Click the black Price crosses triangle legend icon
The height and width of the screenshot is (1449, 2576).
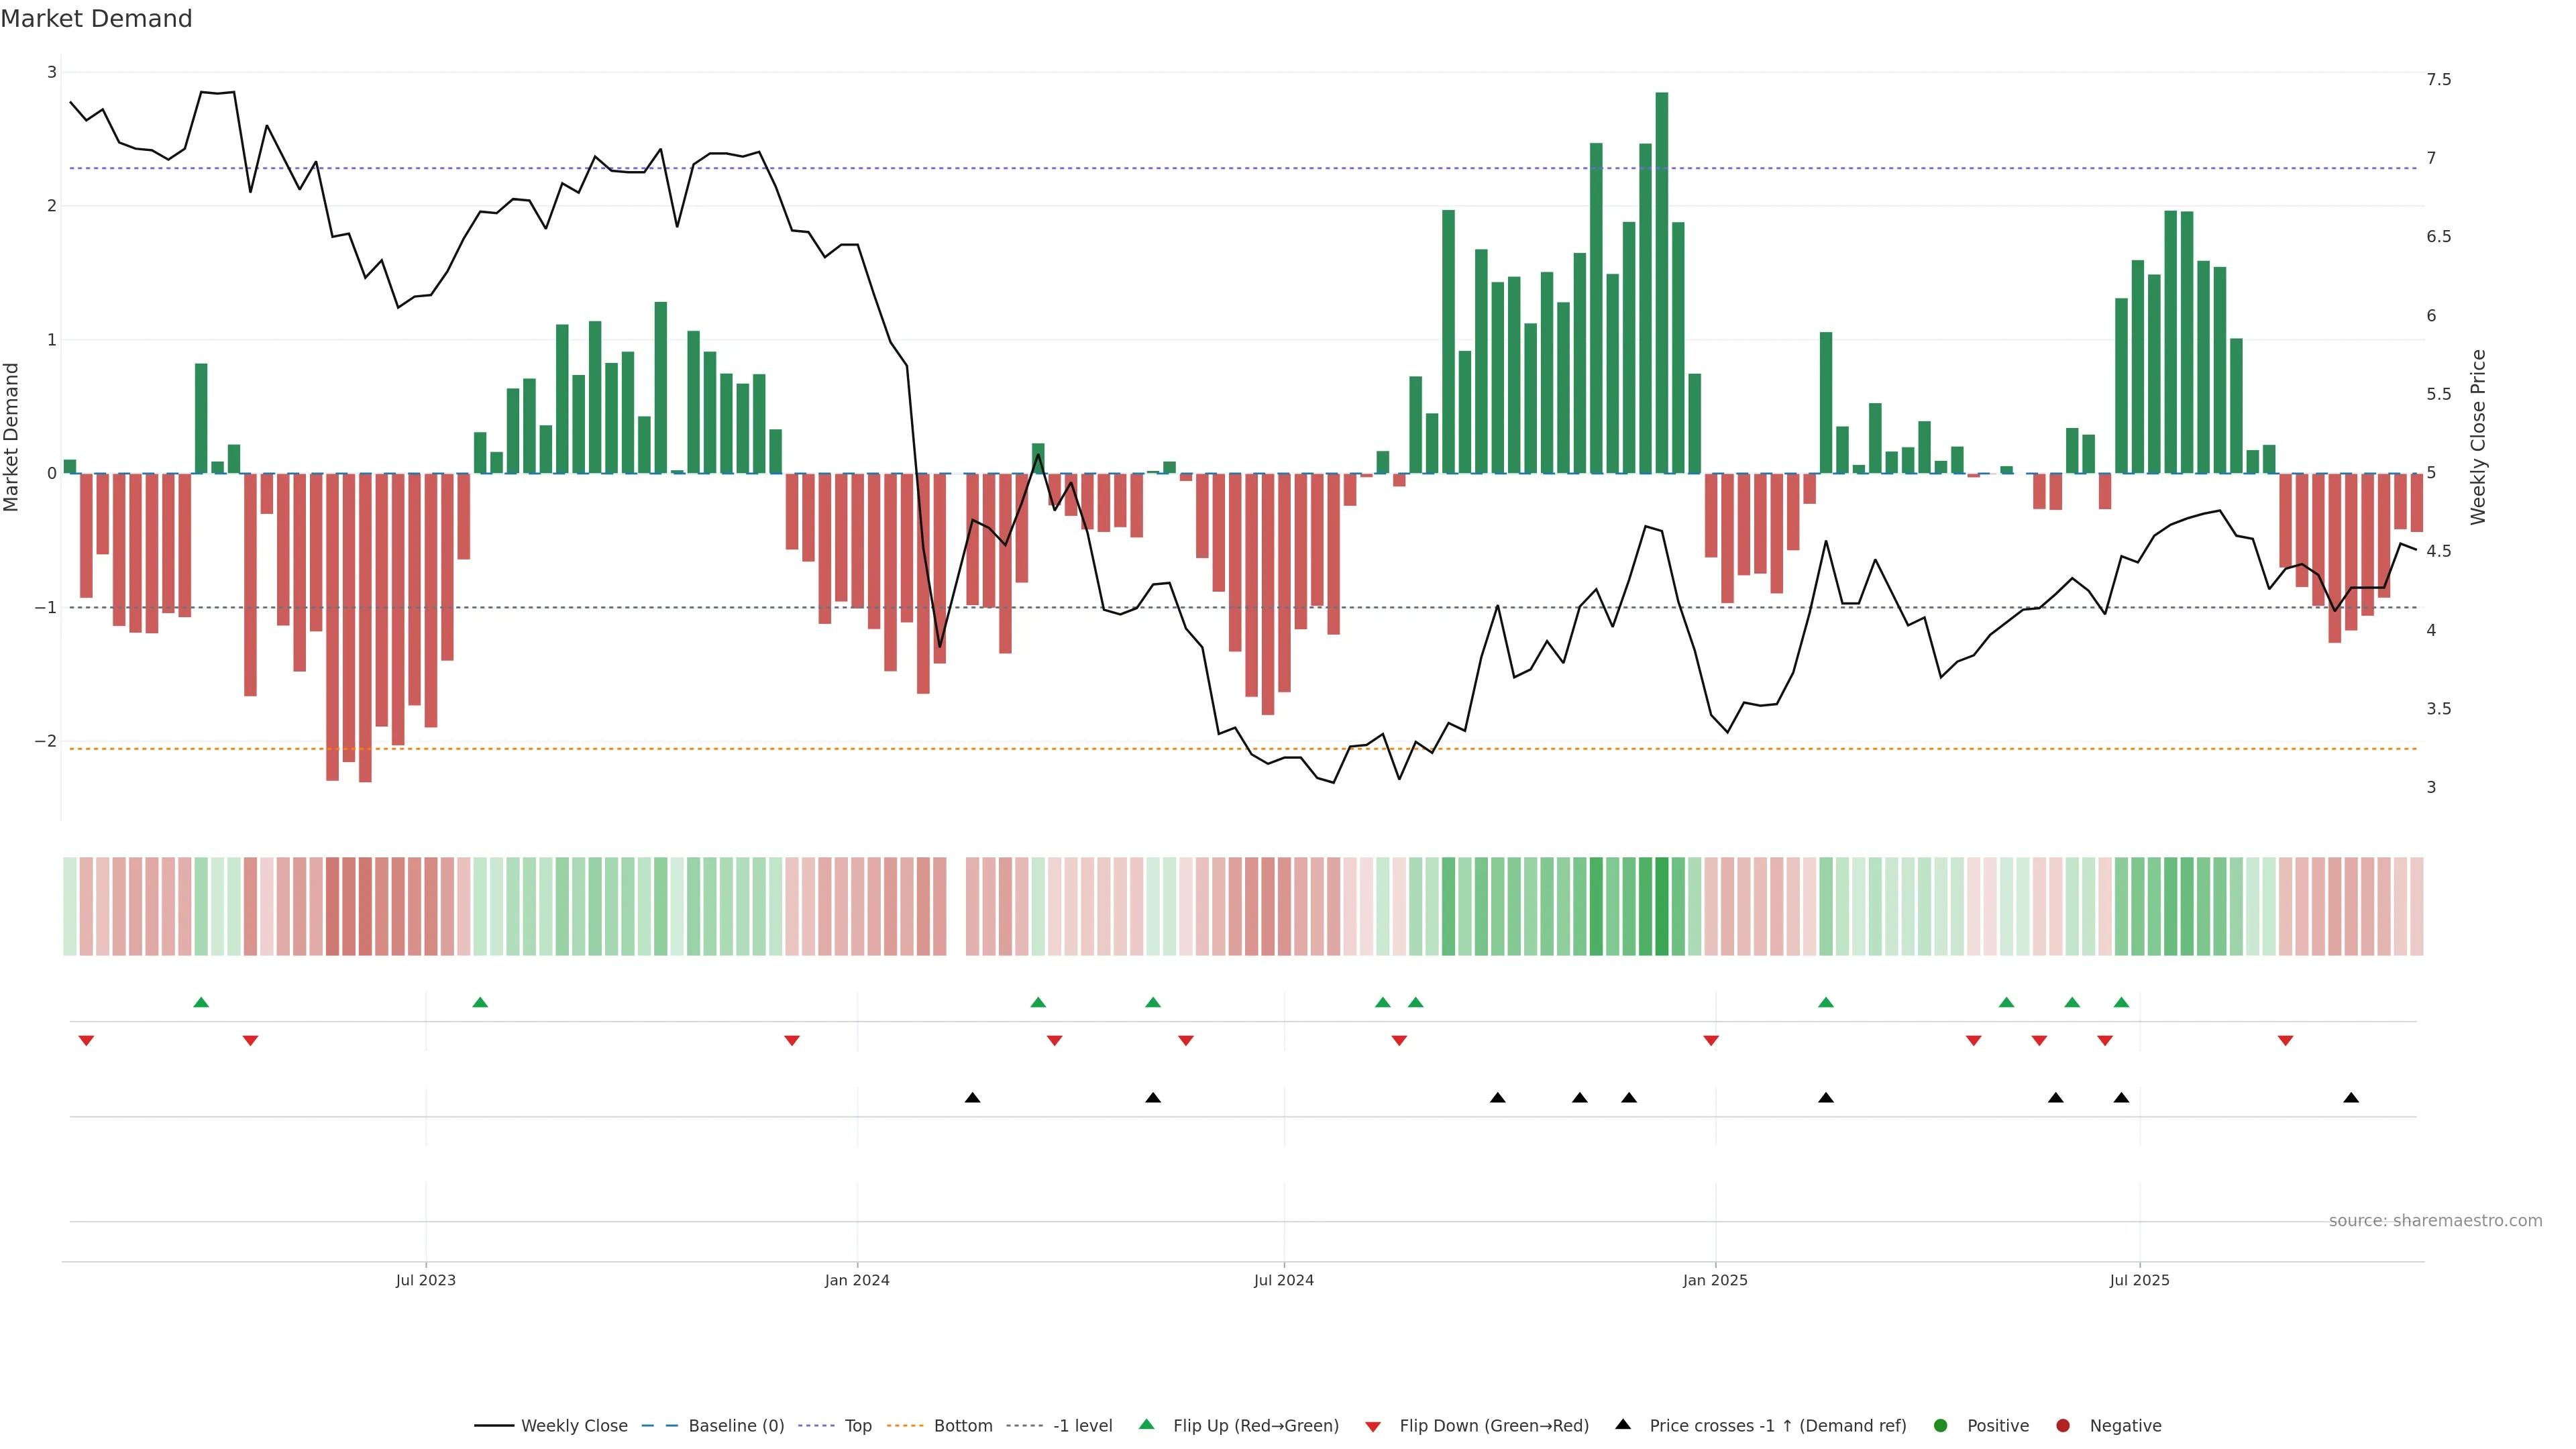tap(1622, 1424)
